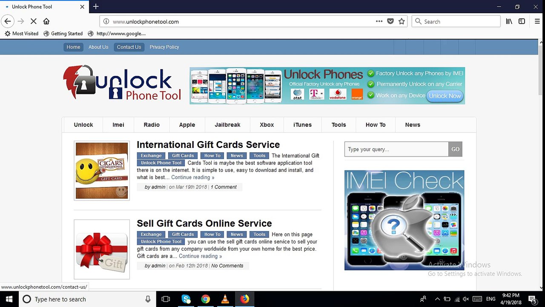
Task: Open Most Visited bookmarks folder
Action: [x=21, y=33]
